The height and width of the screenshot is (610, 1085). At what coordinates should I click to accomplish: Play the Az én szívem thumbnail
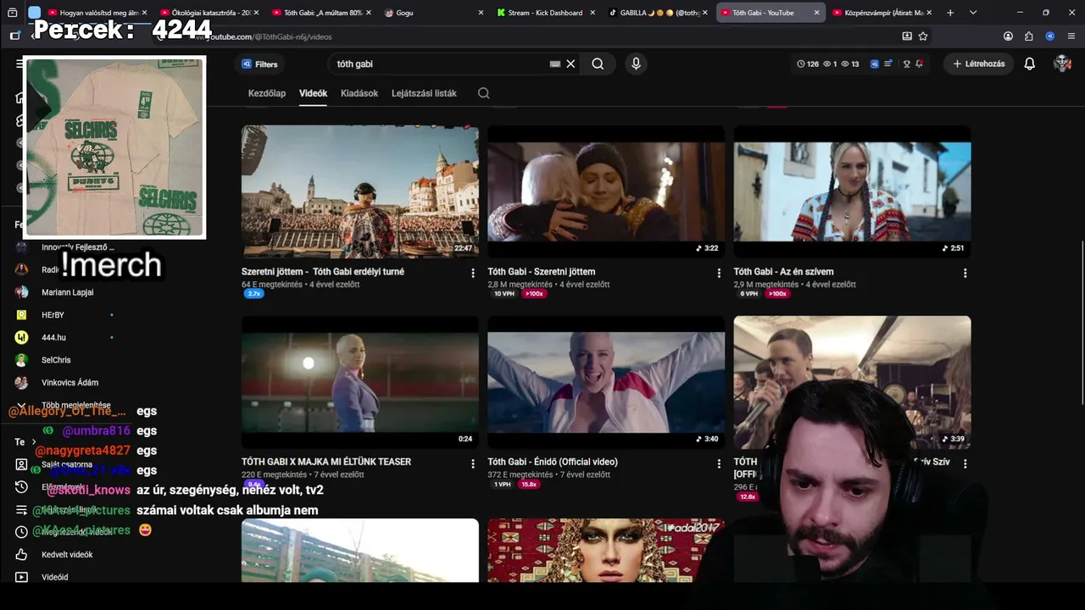point(852,191)
